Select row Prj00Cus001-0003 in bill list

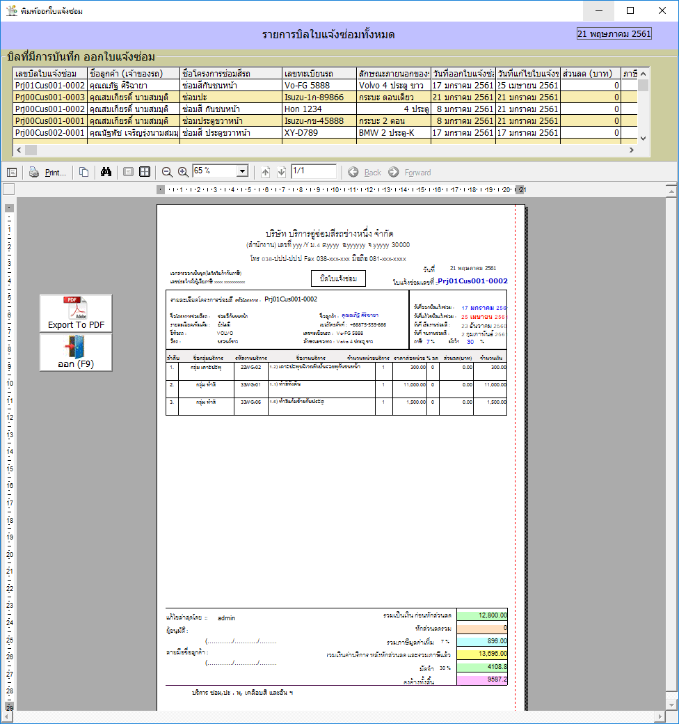(x=325, y=97)
